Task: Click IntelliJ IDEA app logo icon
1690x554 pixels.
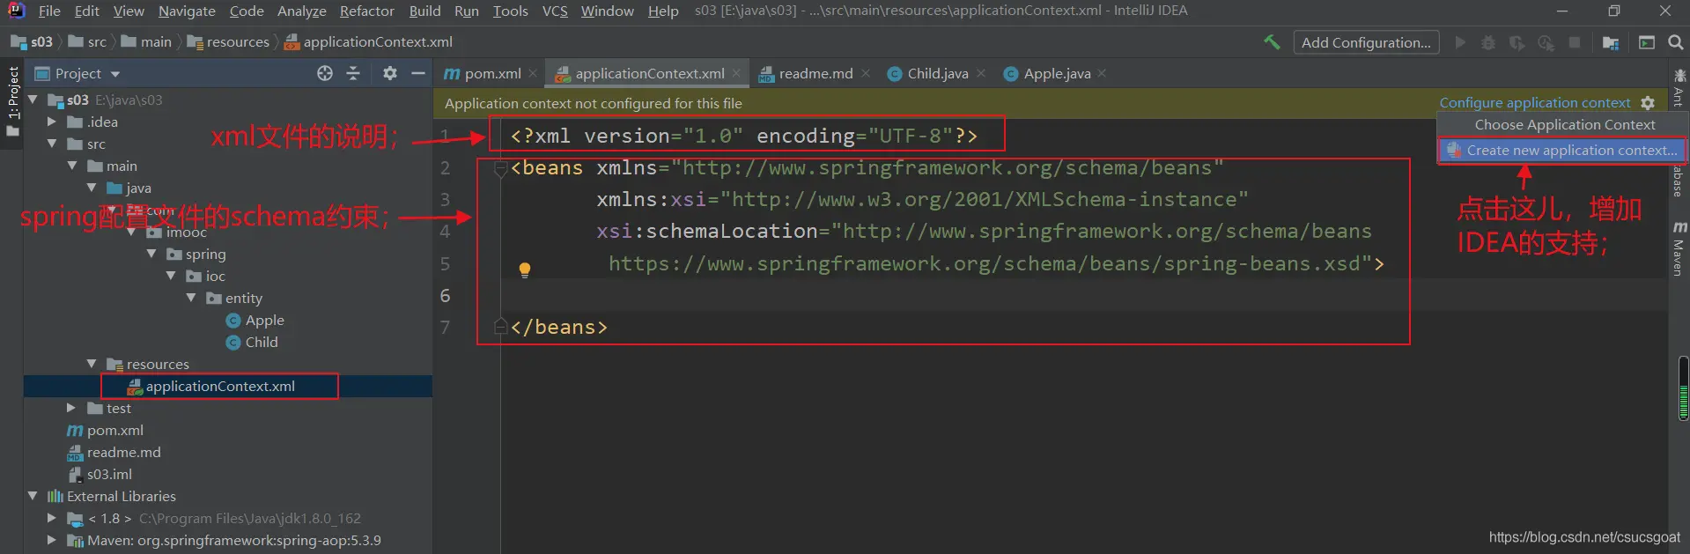Action: pos(16,11)
